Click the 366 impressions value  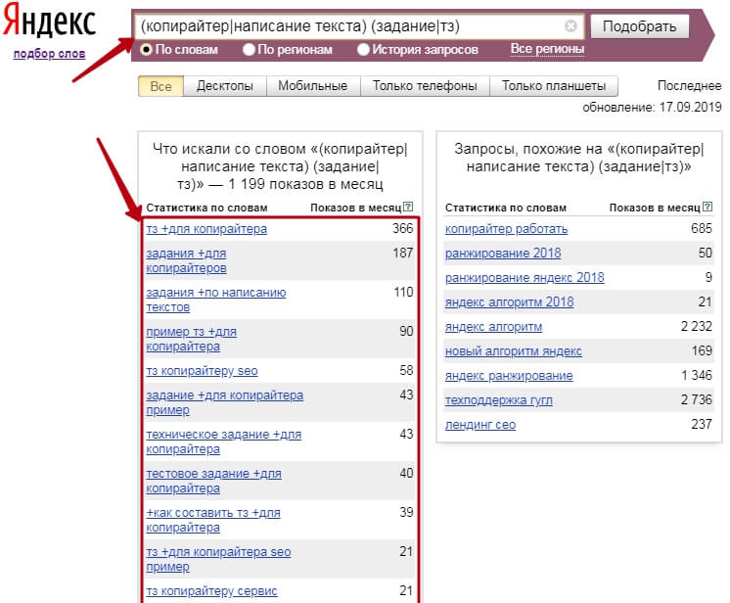[403, 228]
